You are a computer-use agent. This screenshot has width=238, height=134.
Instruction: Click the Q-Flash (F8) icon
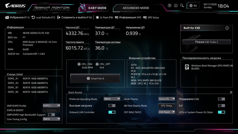coord(98,17)
